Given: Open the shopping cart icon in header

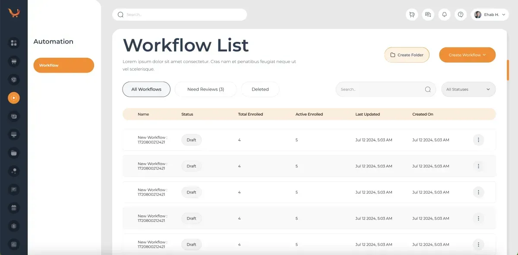Looking at the screenshot, I should [412, 15].
